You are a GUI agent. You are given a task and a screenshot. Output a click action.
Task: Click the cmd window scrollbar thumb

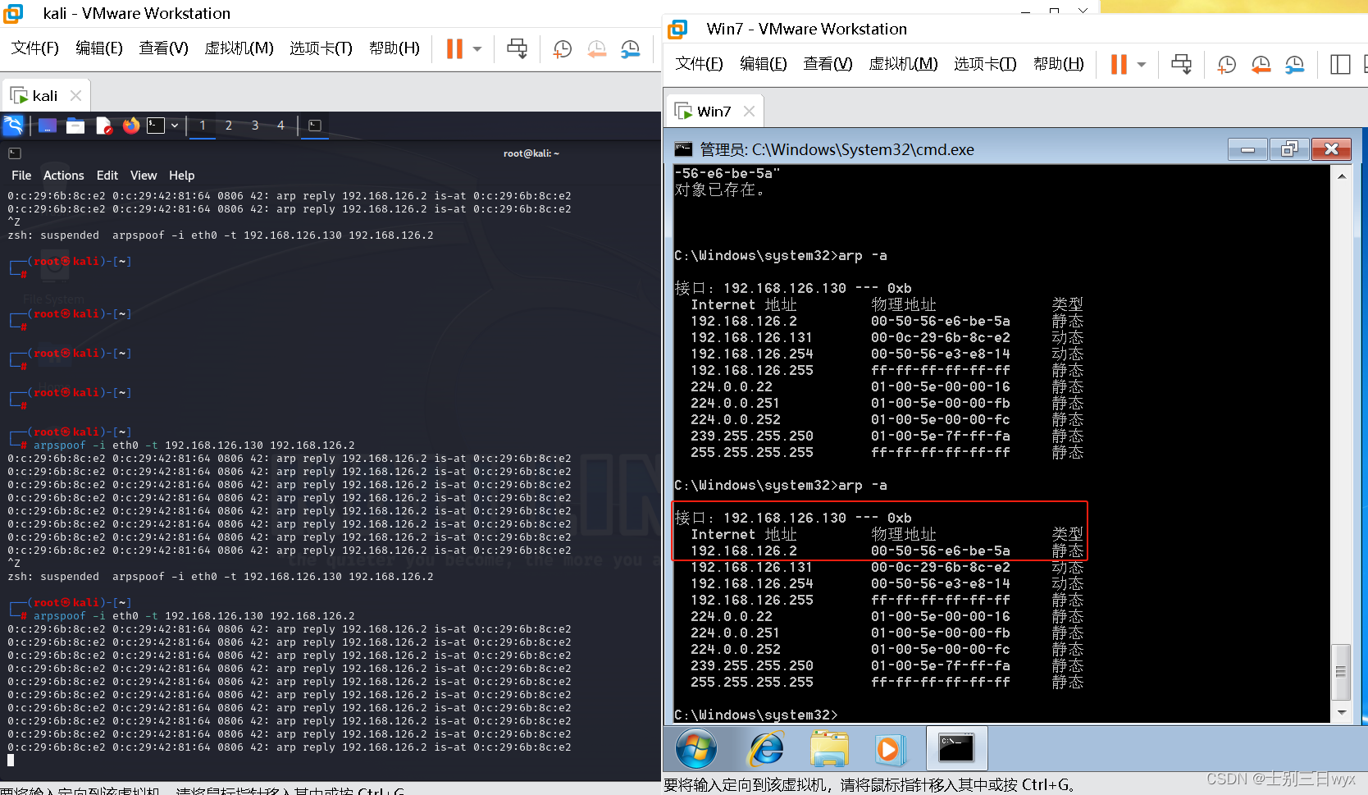[1342, 671]
